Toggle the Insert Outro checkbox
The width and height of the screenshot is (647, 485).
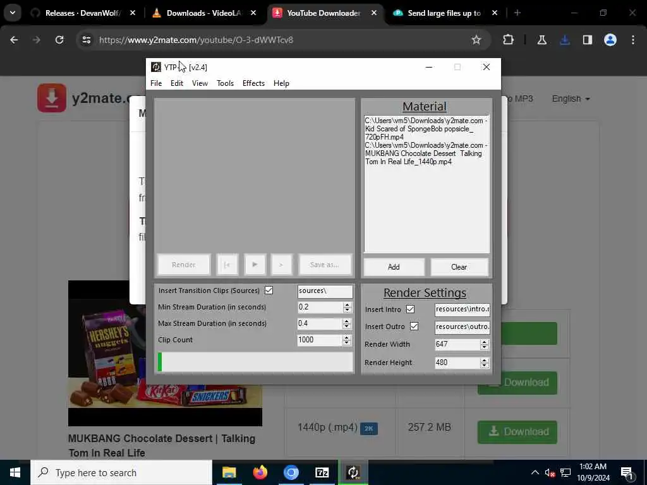(x=414, y=326)
